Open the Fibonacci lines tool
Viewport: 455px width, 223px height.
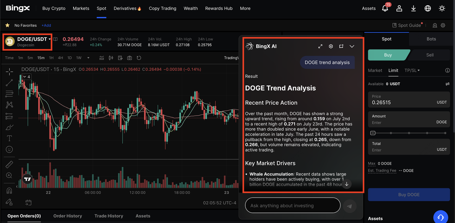(x=9, y=94)
